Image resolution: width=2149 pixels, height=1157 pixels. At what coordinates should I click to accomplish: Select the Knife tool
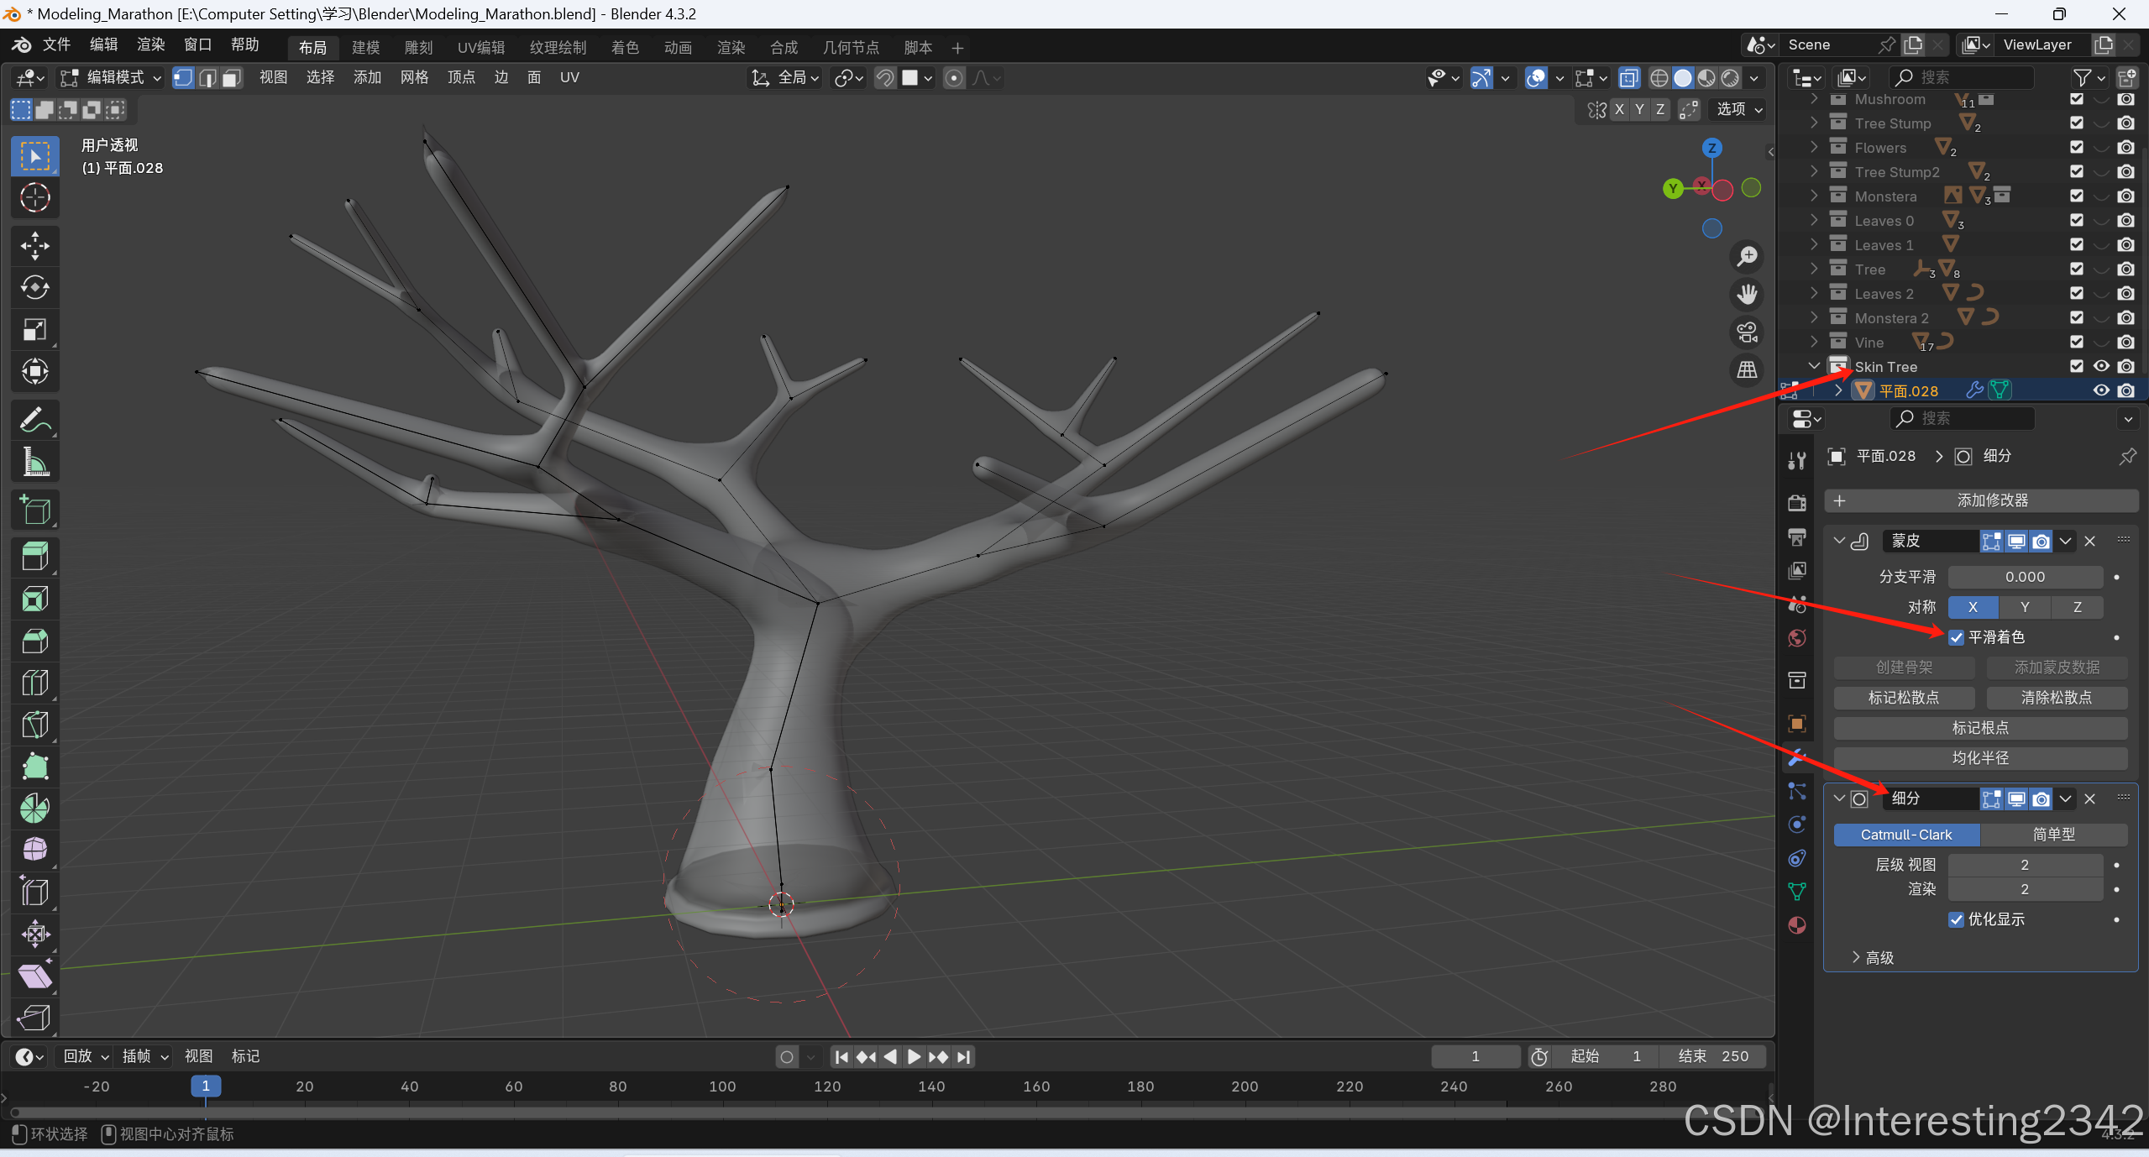point(34,725)
